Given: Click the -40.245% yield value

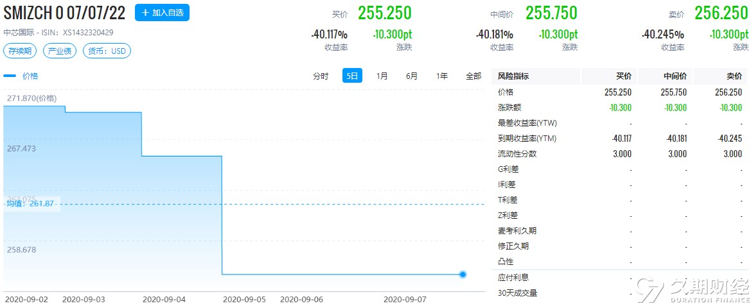Looking at the screenshot, I should click(662, 35).
